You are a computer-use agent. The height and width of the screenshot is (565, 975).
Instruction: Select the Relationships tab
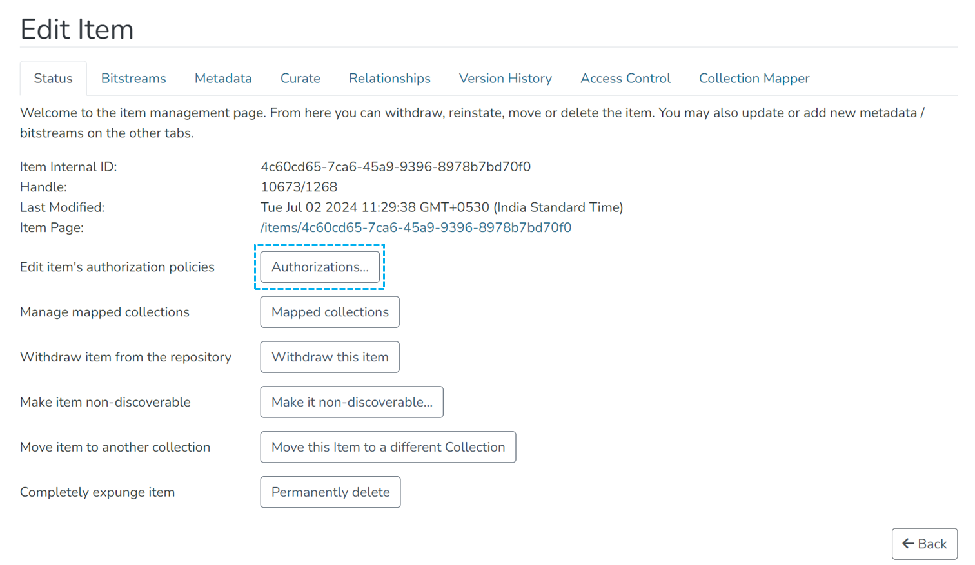[389, 79]
